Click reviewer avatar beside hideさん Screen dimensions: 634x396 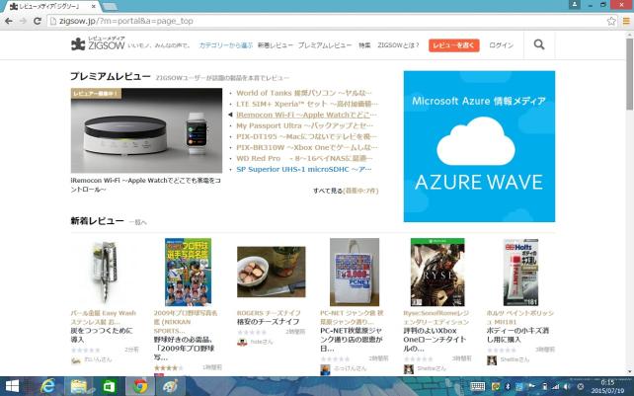(242, 343)
